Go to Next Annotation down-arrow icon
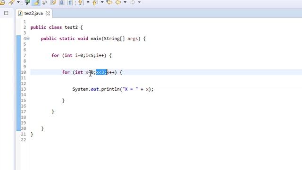This screenshot has width=302, height=170. coord(80,2)
